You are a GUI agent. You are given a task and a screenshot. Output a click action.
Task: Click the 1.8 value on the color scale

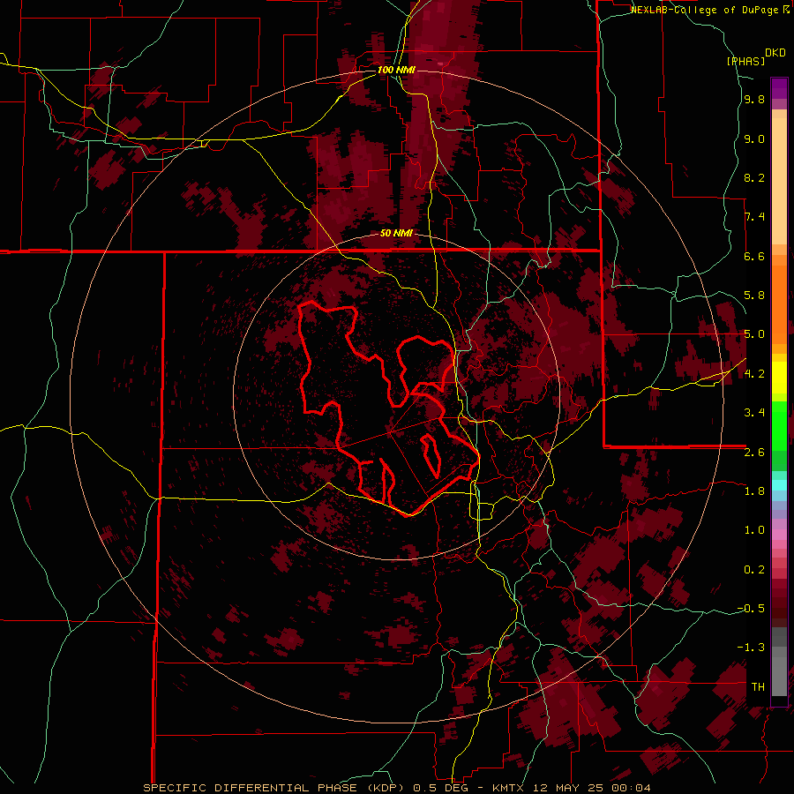pos(754,491)
